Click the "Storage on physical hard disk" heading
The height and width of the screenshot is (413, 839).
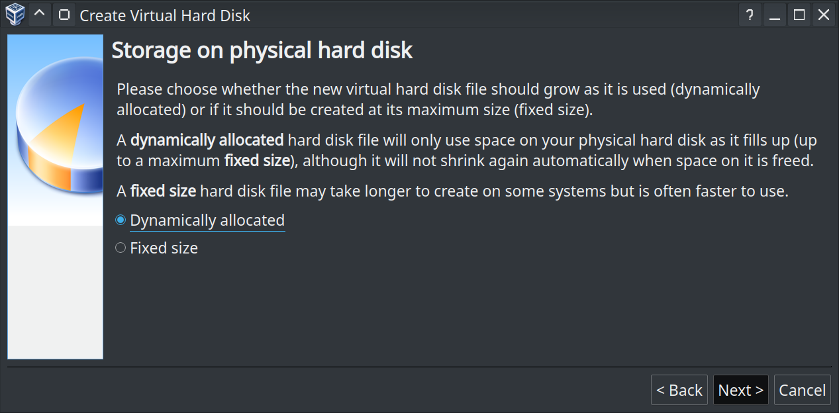click(262, 50)
